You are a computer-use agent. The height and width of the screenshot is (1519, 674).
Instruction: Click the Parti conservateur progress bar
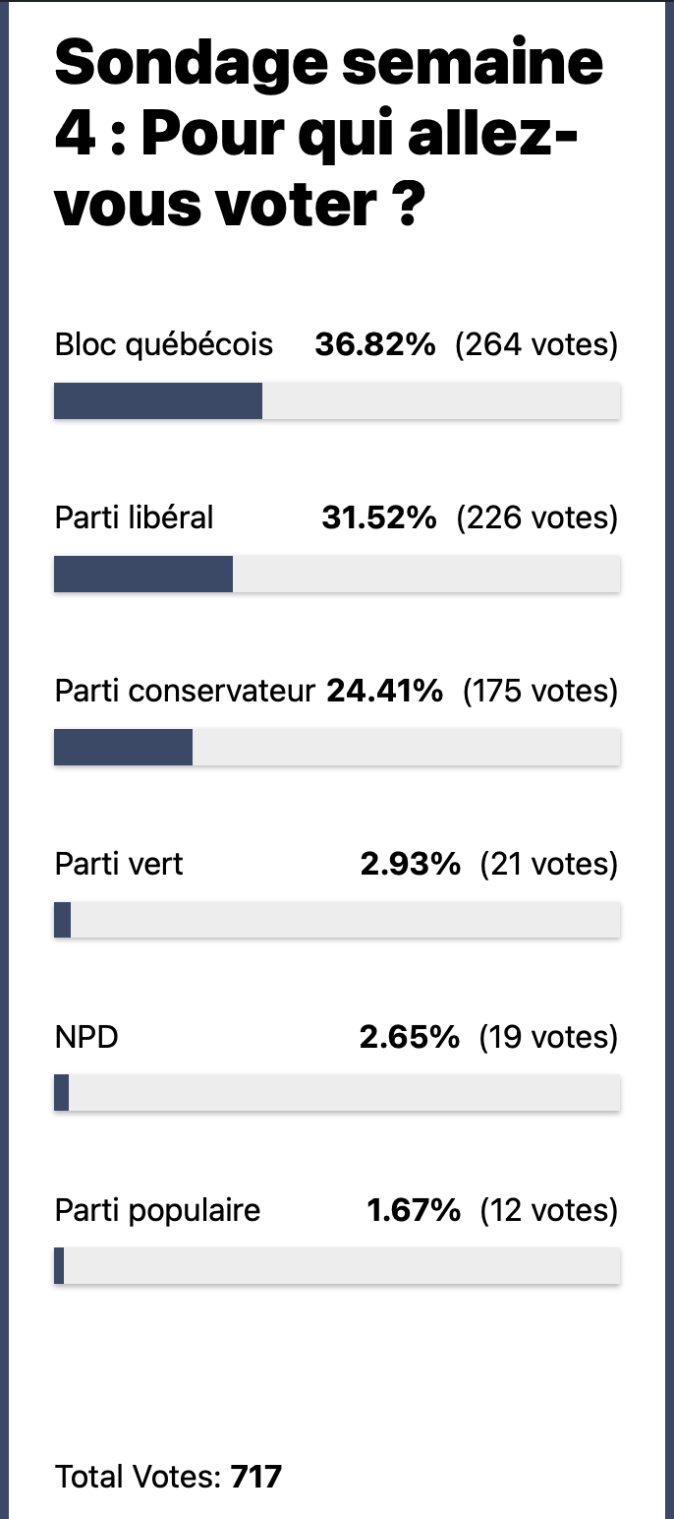[x=337, y=747]
